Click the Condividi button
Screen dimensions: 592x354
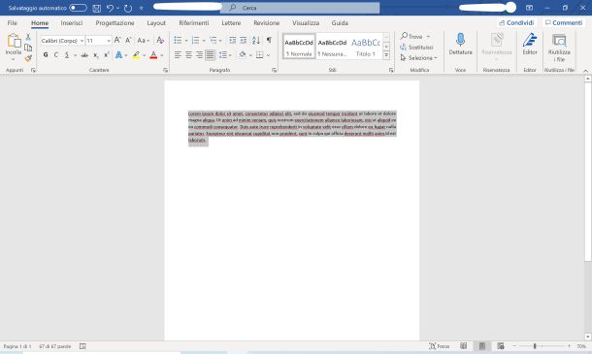tap(516, 22)
